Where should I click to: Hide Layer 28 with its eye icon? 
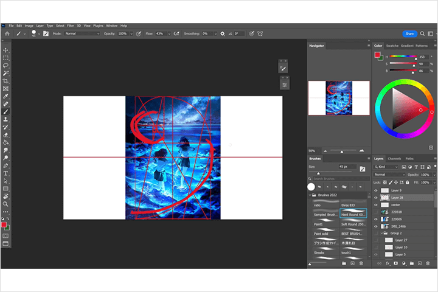[x=376, y=198]
